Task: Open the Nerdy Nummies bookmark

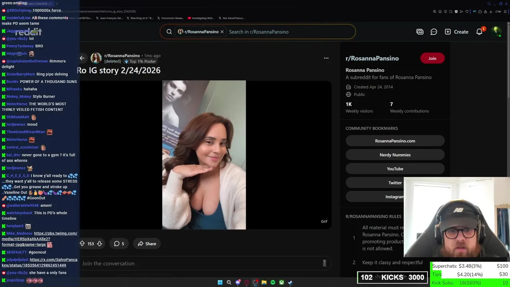Action: (395, 155)
